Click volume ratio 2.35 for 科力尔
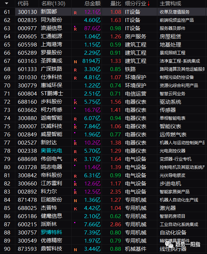 click(x=115, y=191)
